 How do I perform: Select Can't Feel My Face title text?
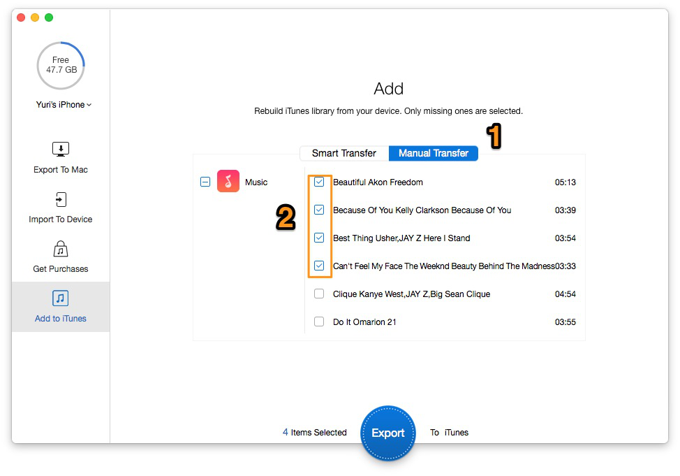(443, 266)
